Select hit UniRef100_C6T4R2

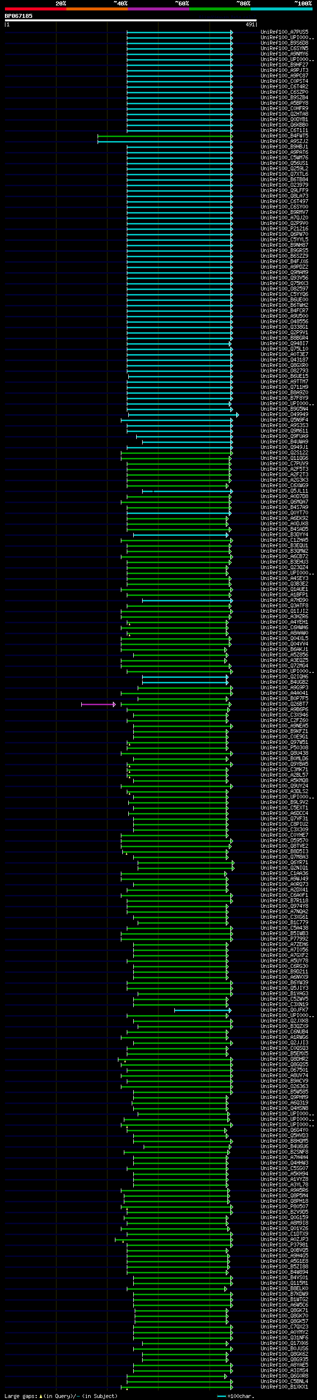coord(284,87)
